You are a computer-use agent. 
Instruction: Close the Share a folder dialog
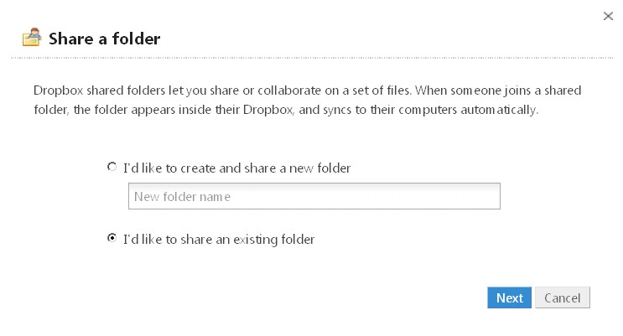tap(608, 16)
